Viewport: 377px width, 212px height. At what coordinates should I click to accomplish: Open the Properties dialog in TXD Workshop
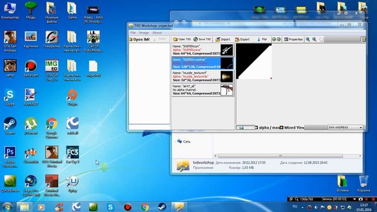point(293,39)
